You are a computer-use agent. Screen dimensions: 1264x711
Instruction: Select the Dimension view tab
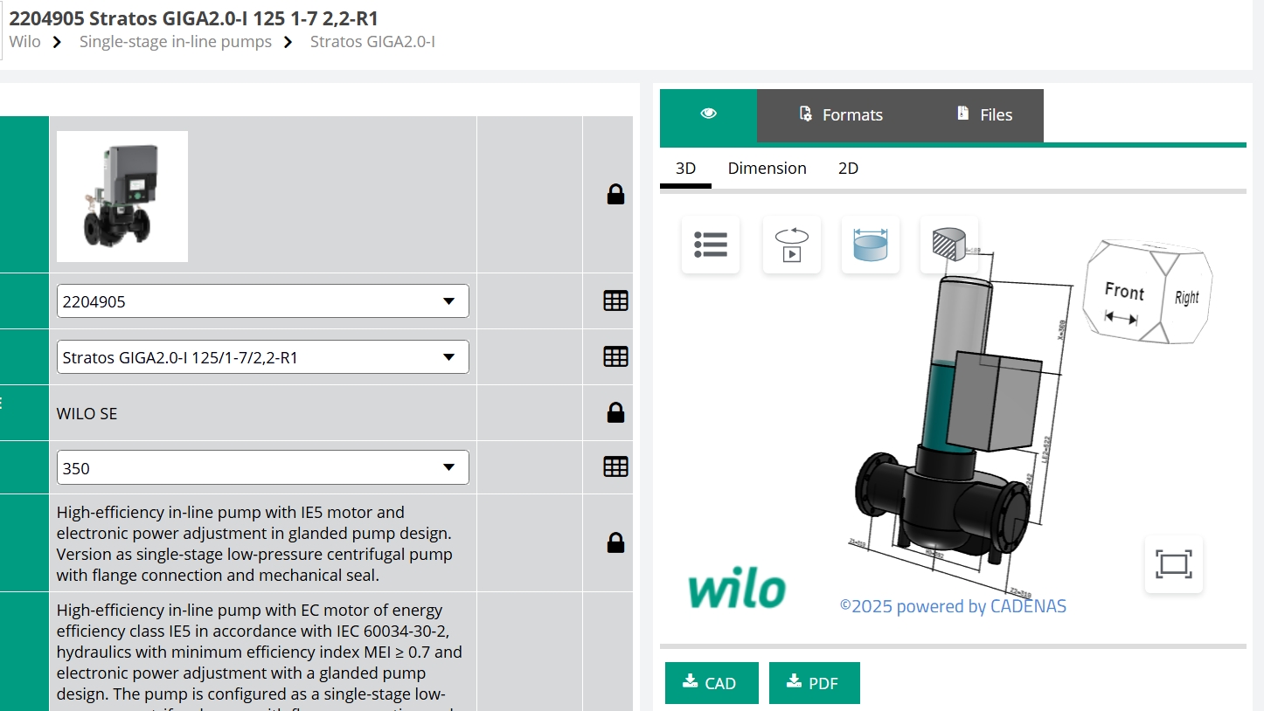[767, 169]
